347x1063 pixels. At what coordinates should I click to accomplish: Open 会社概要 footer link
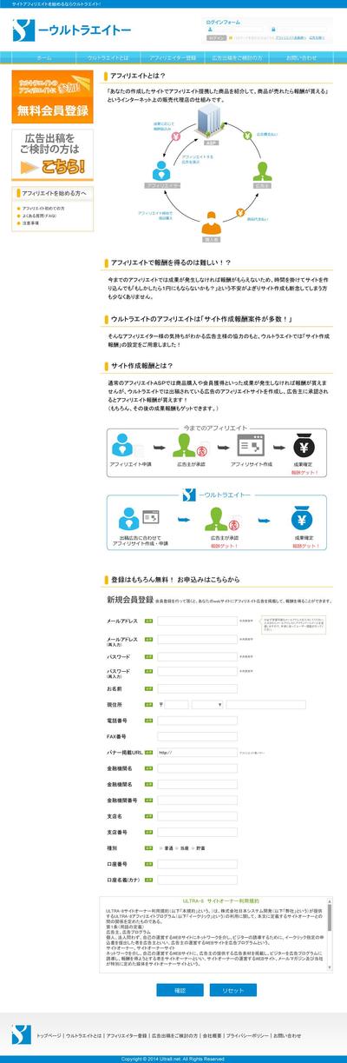(213, 1036)
